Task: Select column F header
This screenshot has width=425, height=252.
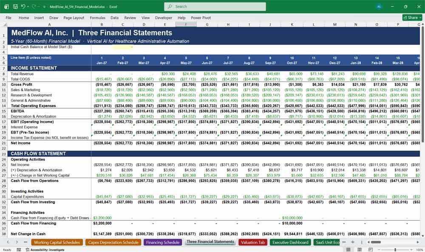Action: tap(186, 24)
